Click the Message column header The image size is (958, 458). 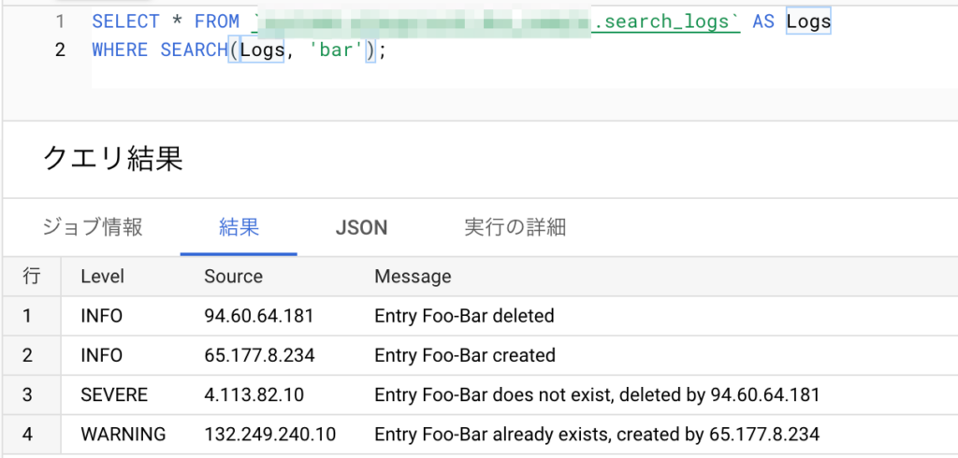tap(413, 277)
